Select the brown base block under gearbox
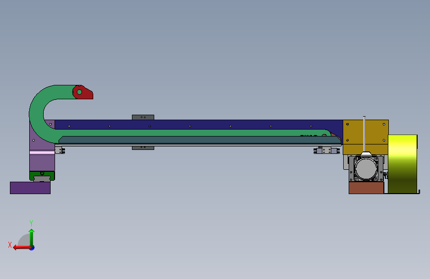This screenshot has height=279, width=430. coord(366,188)
